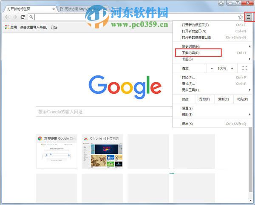Viewport: 255px width, 205px height.
Task: Increase zoom with the plus button
Action: [x=232, y=68]
